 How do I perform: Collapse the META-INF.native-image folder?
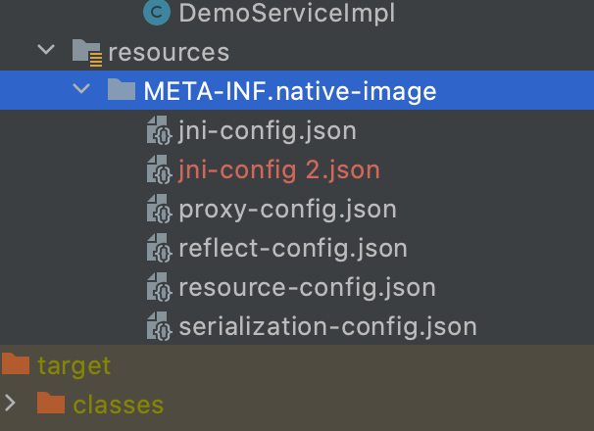coord(81,91)
